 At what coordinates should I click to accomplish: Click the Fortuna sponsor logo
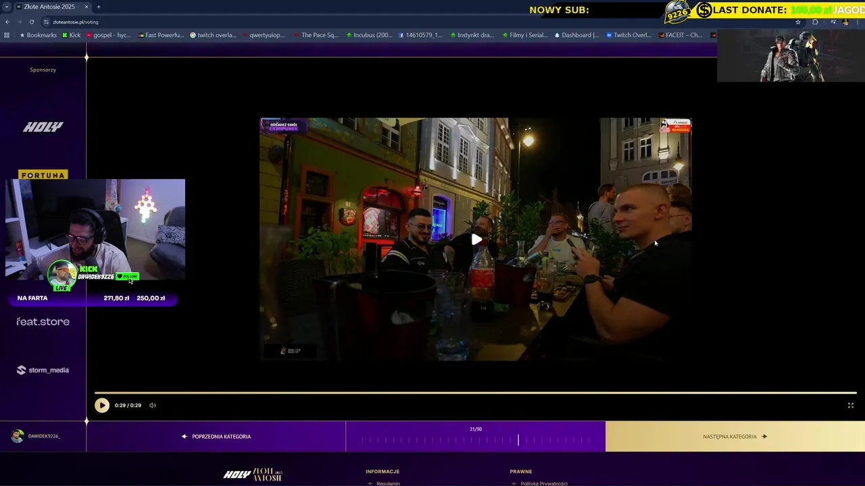43,175
